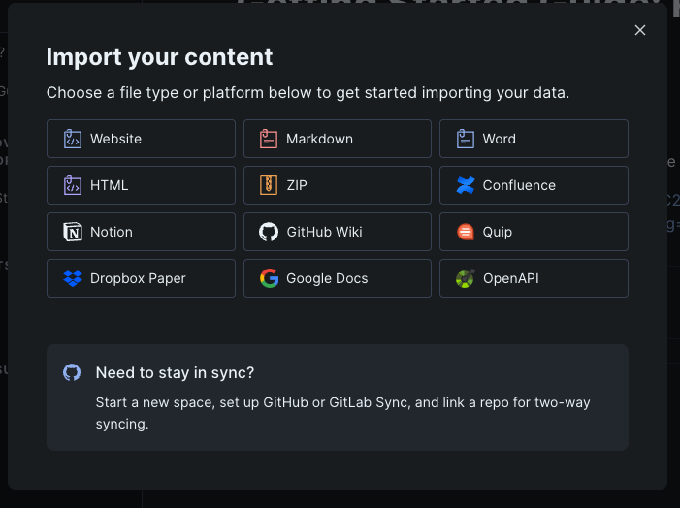Choose Website label as import source

(x=115, y=139)
